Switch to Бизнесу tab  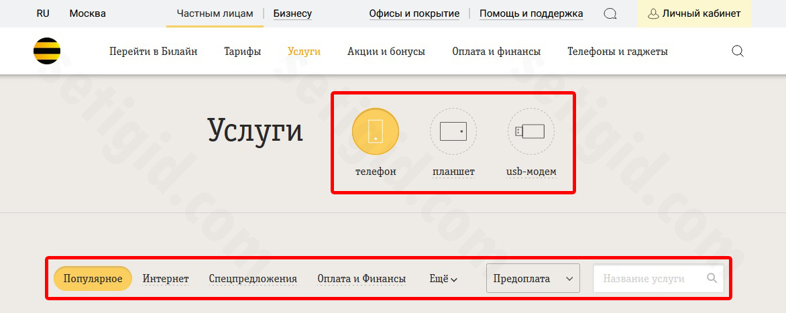(293, 13)
